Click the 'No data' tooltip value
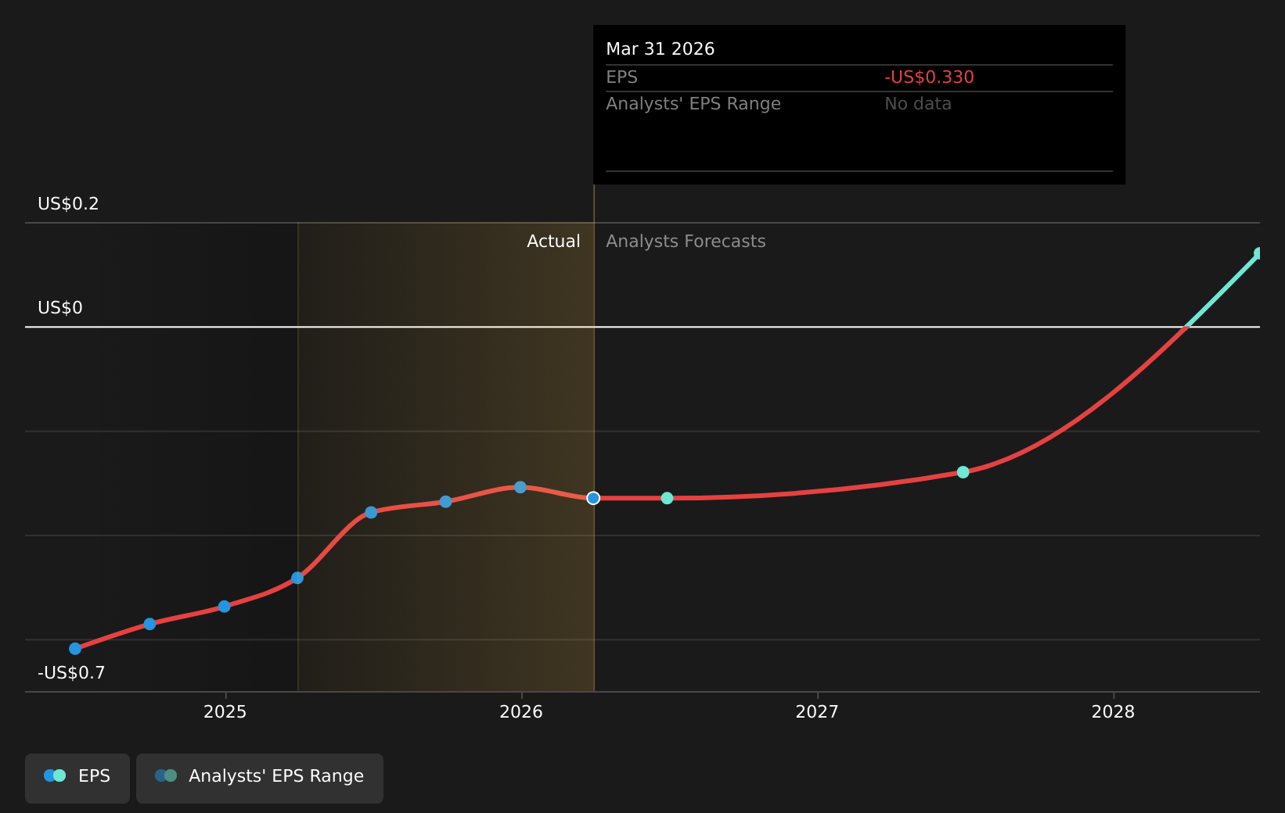The image size is (1285, 813). pos(918,104)
